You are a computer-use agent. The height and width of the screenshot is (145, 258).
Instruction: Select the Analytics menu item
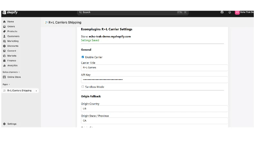pyautogui.click(x=12, y=66)
